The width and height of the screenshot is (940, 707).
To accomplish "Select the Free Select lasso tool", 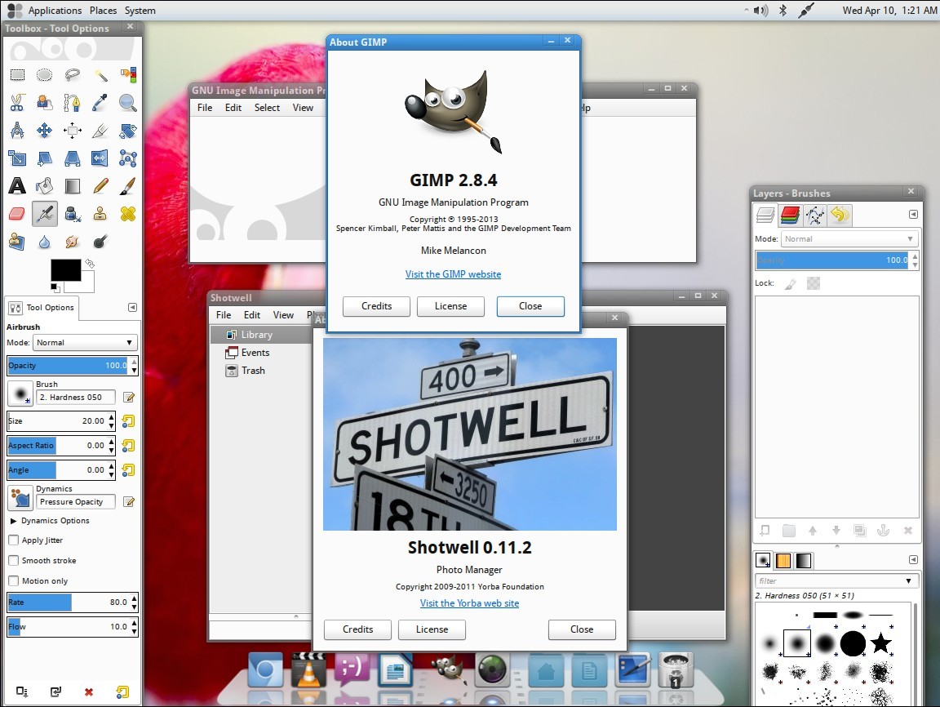I will pos(73,75).
